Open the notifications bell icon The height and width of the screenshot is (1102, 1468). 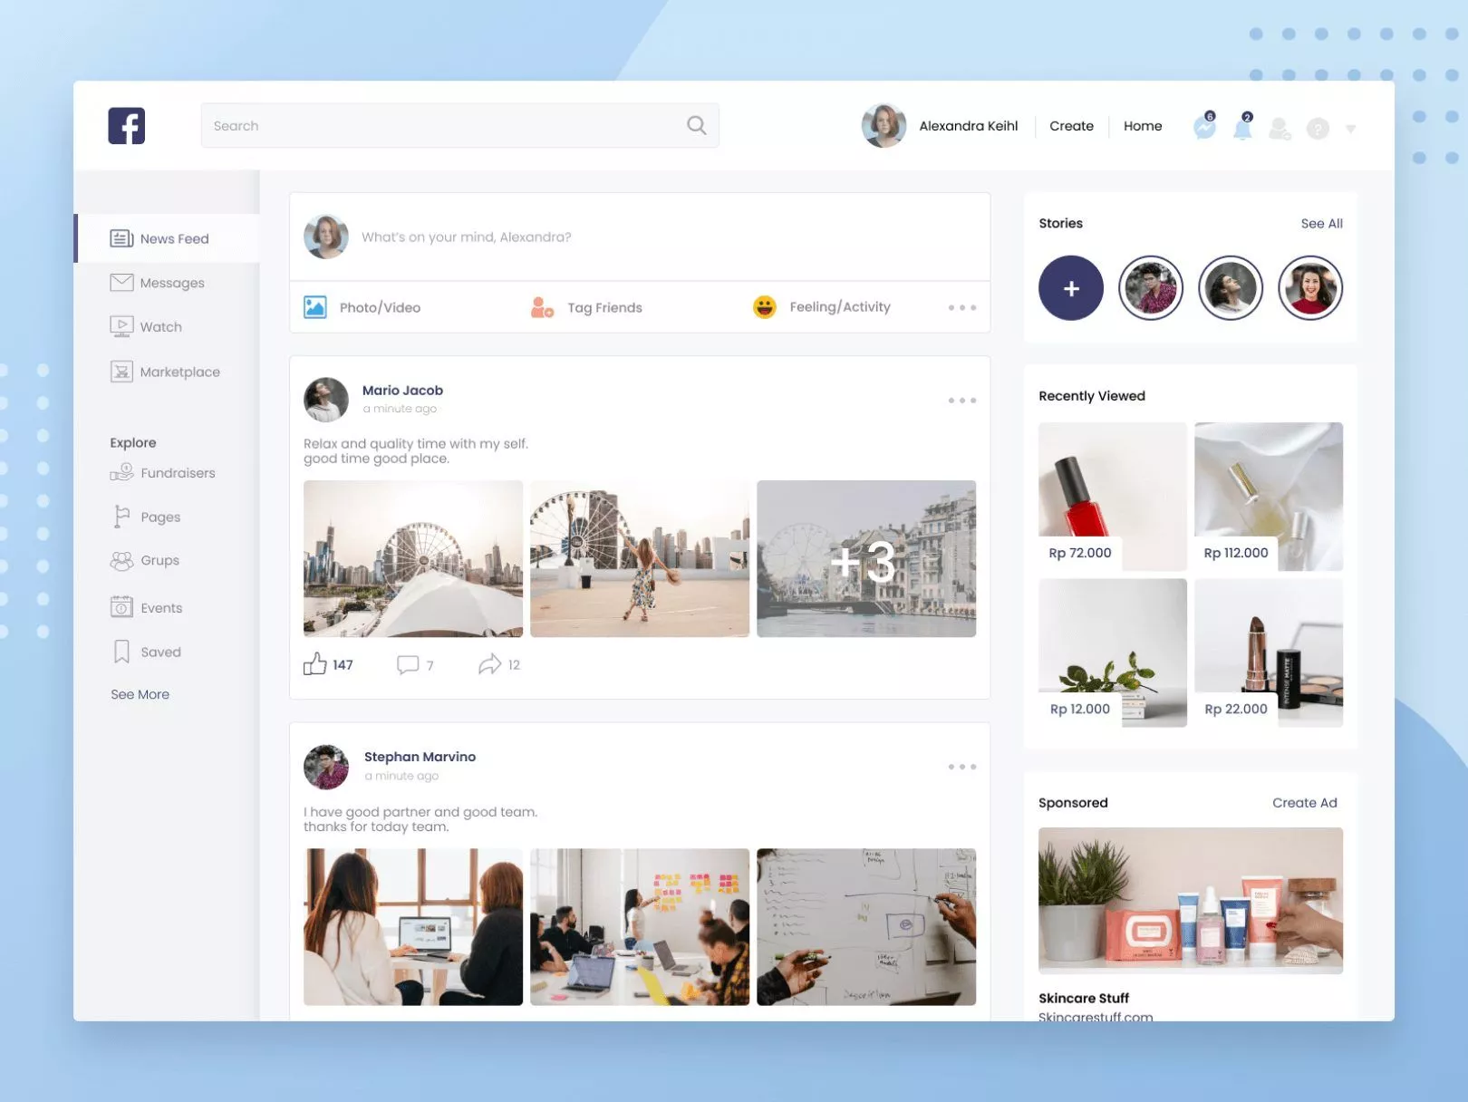click(1242, 127)
